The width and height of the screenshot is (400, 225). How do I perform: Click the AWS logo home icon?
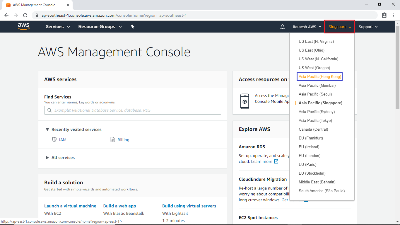tap(24, 26)
